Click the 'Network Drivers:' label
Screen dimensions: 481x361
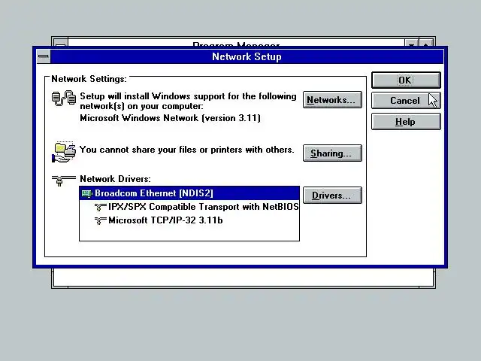tap(115, 179)
